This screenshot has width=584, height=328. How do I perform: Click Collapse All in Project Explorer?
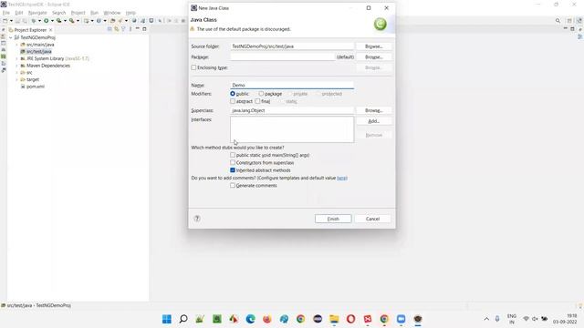point(109,29)
